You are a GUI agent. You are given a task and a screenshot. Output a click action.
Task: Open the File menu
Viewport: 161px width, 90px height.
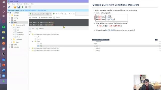point(9,4)
